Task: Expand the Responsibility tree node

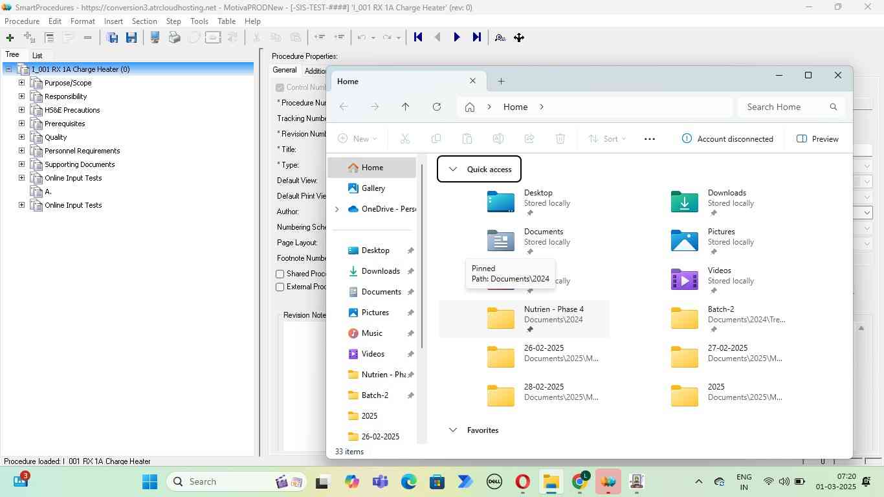Action: 21,96
